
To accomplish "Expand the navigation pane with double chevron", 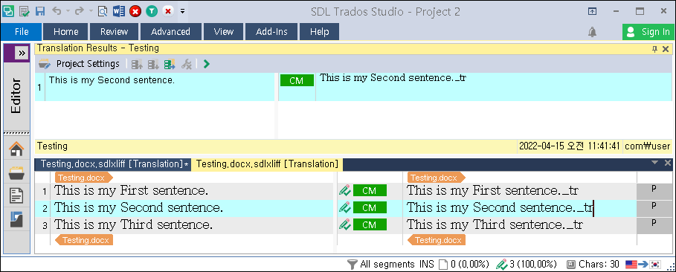I will pyautogui.click(x=22, y=53).
